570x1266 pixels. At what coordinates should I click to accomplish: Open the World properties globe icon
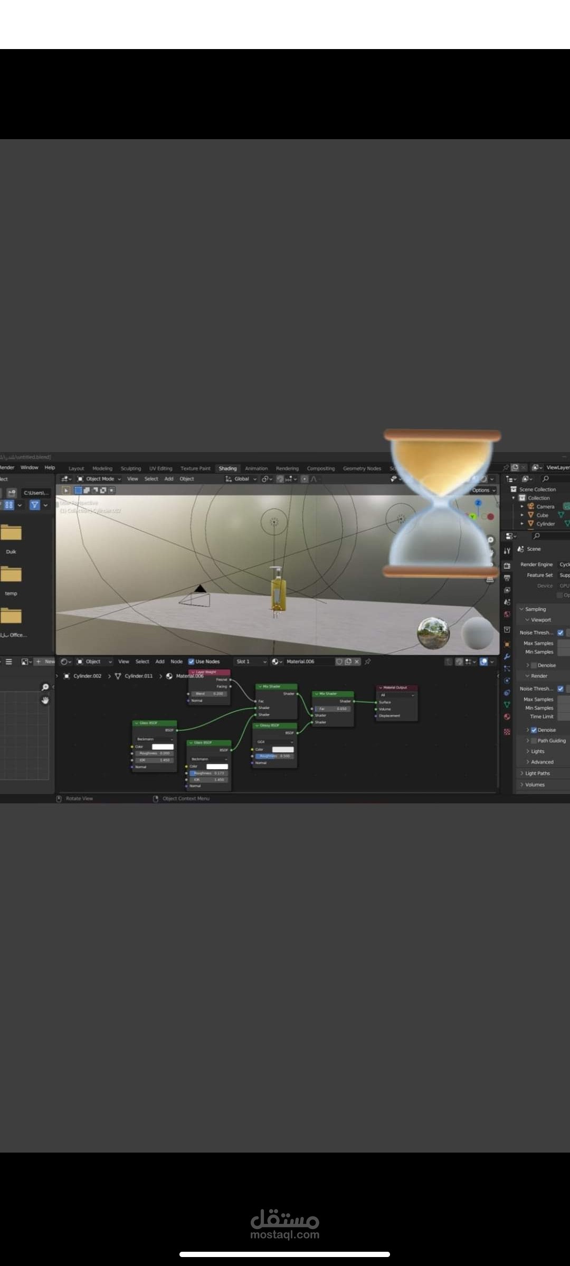[x=507, y=615]
